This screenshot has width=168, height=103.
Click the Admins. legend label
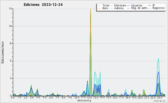119,8
